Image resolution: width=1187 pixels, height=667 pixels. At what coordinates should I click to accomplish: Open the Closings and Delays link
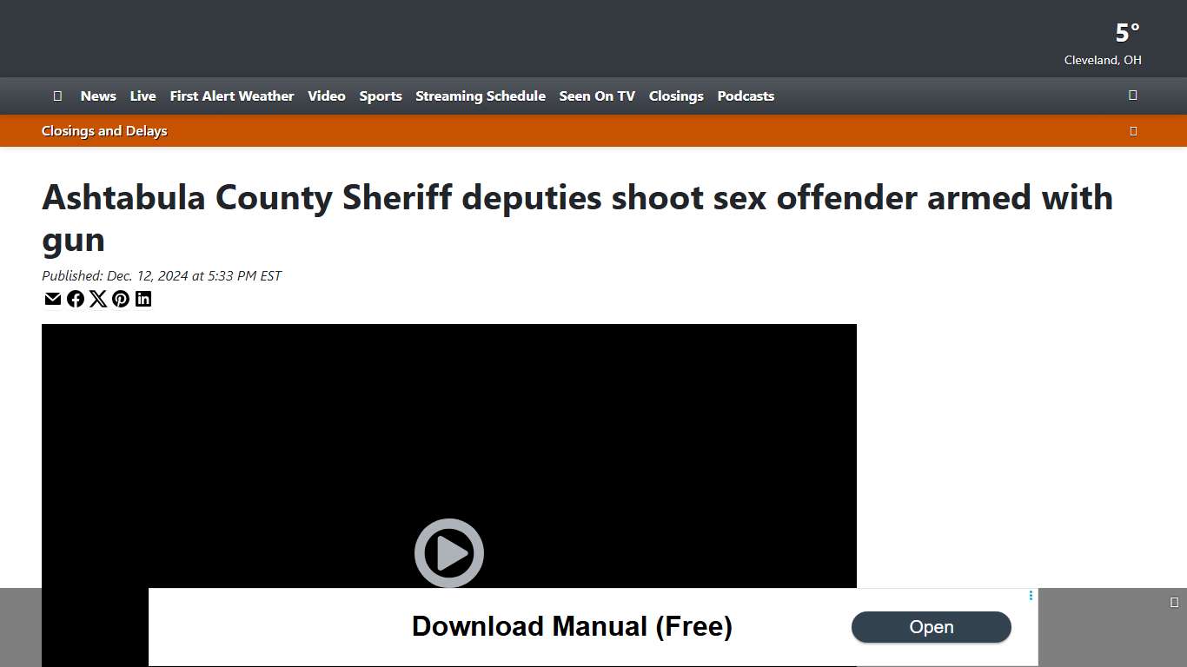click(x=104, y=130)
